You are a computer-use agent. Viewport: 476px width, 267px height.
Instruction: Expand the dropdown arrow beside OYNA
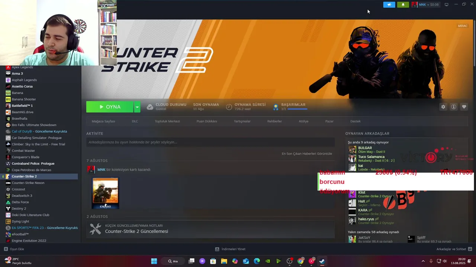(137, 107)
